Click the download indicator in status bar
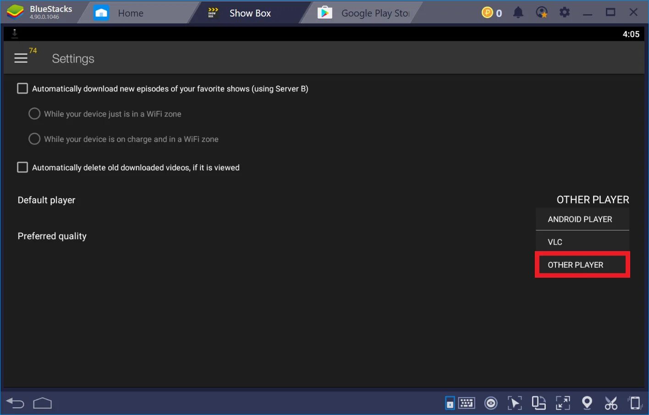The height and width of the screenshot is (415, 649). [x=15, y=34]
